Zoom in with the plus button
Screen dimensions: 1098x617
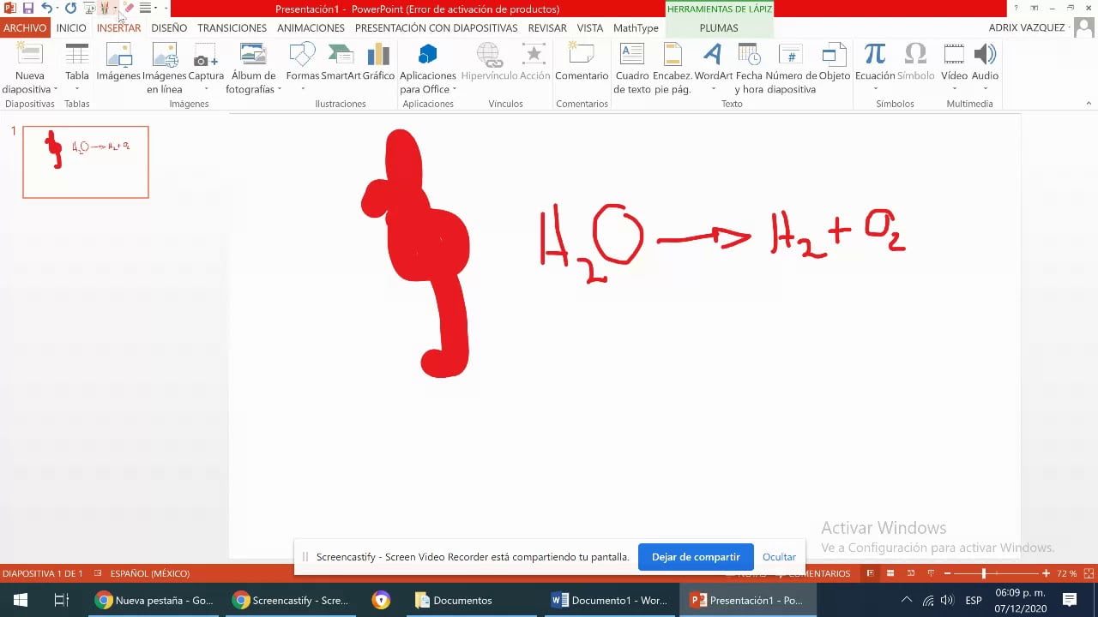click(1046, 573)
